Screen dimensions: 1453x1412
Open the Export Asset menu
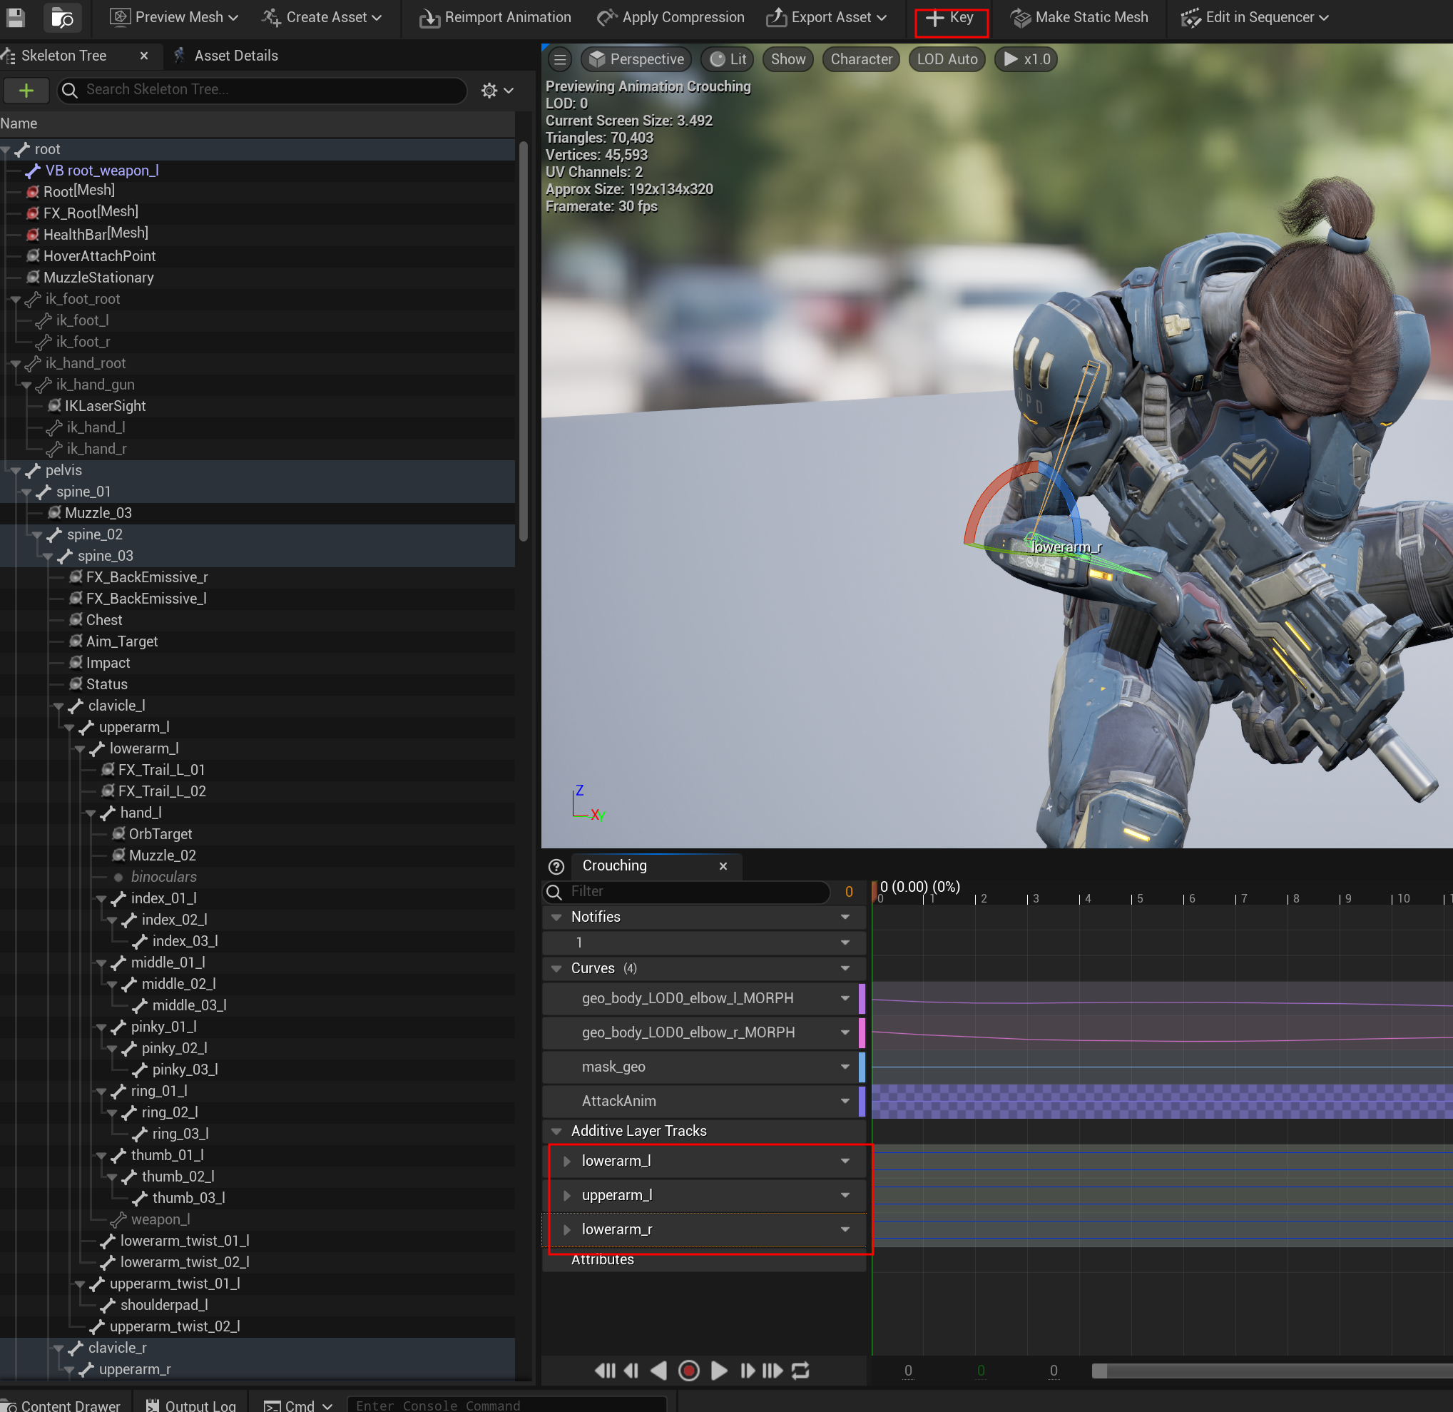(x=827, y=17)
